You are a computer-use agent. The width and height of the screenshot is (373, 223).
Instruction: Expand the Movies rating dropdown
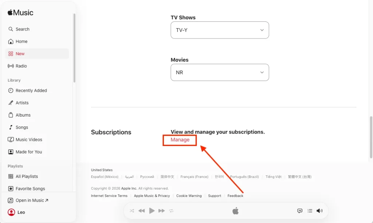click(x=220, y=72)
